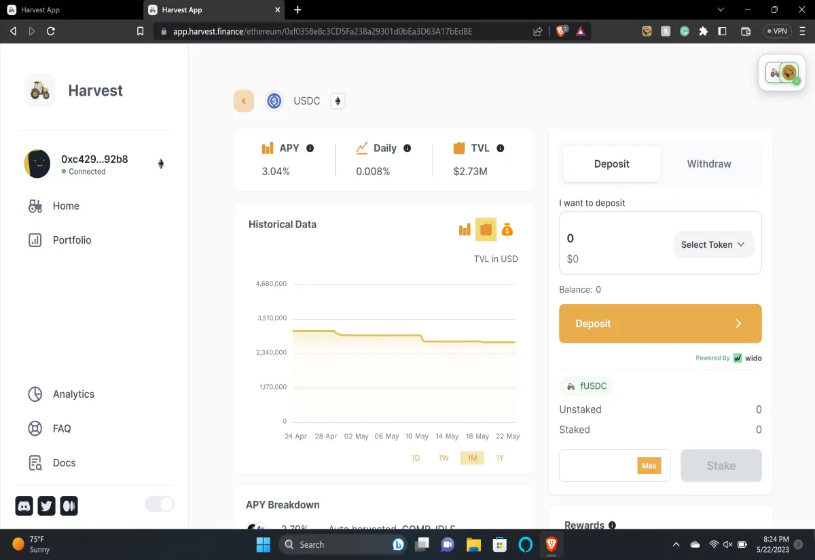Switch to the Deposit tab
The height and width of the screenshot is (560, 815).
(612, 164)
